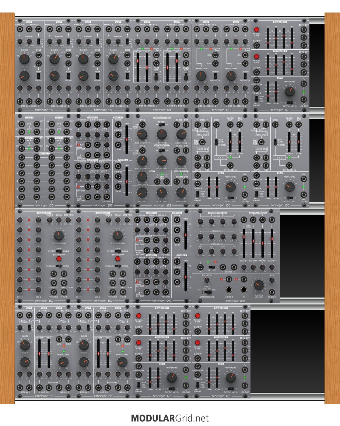The height and width of the screenshot is (426, 340).
Task: Click VCA OUT LOW jack on right 130 VCA
Action: point(245,64)
